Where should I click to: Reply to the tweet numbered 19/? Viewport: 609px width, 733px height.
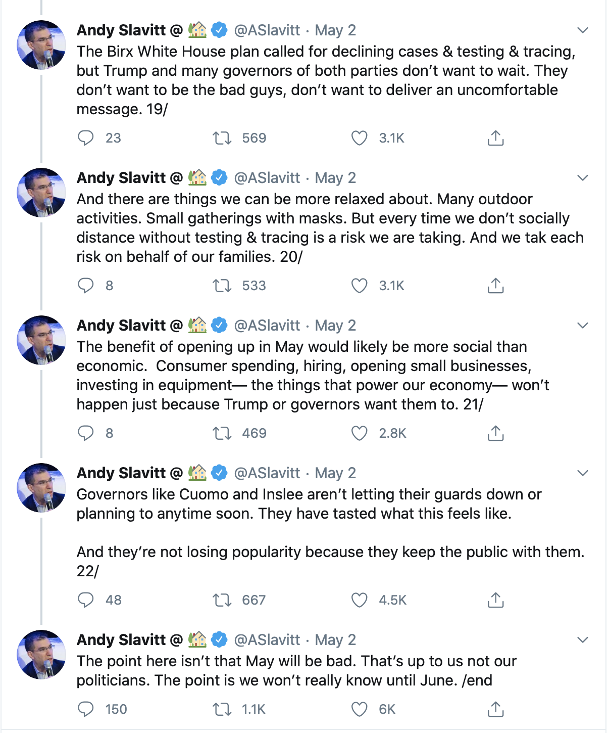coord(86,138)
